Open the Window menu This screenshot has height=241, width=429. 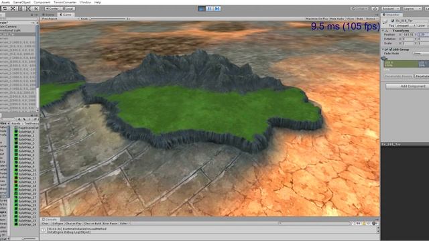[x=85, y=2]
